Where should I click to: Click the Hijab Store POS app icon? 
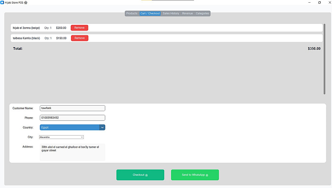[2, 3]
